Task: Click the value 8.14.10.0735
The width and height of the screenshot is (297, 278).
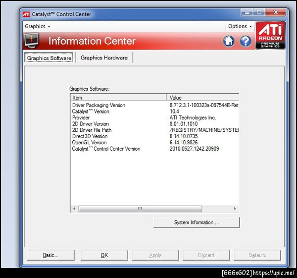Action: (184, 136)
